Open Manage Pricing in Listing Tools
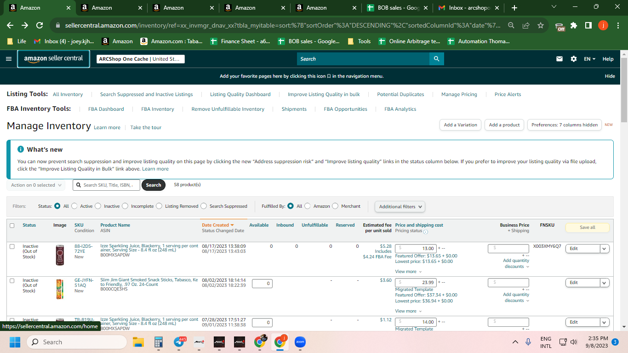This screenshot has height=353, width=628. 459,95
